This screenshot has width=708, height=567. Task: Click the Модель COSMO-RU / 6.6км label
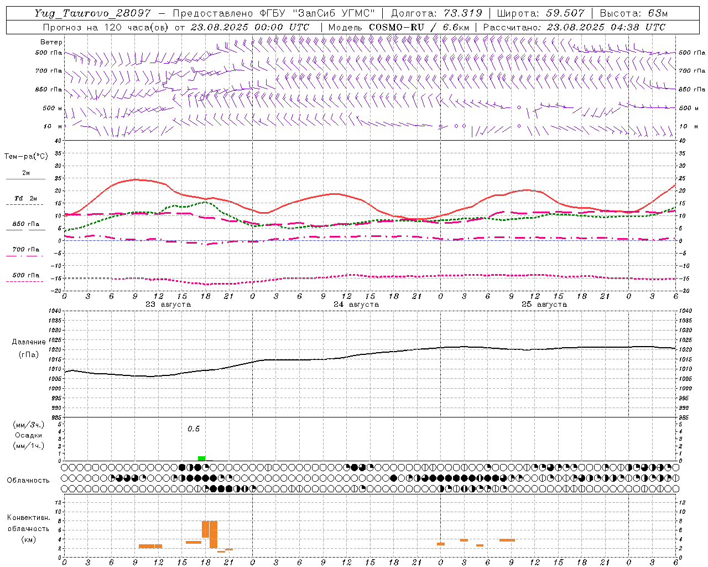click(399, 27)
